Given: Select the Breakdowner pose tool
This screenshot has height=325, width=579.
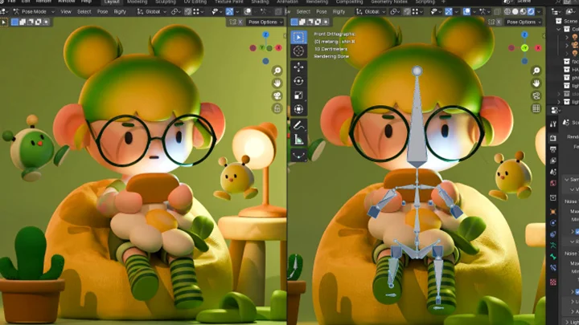Looking at the screenshot, I should pos(298,155).
